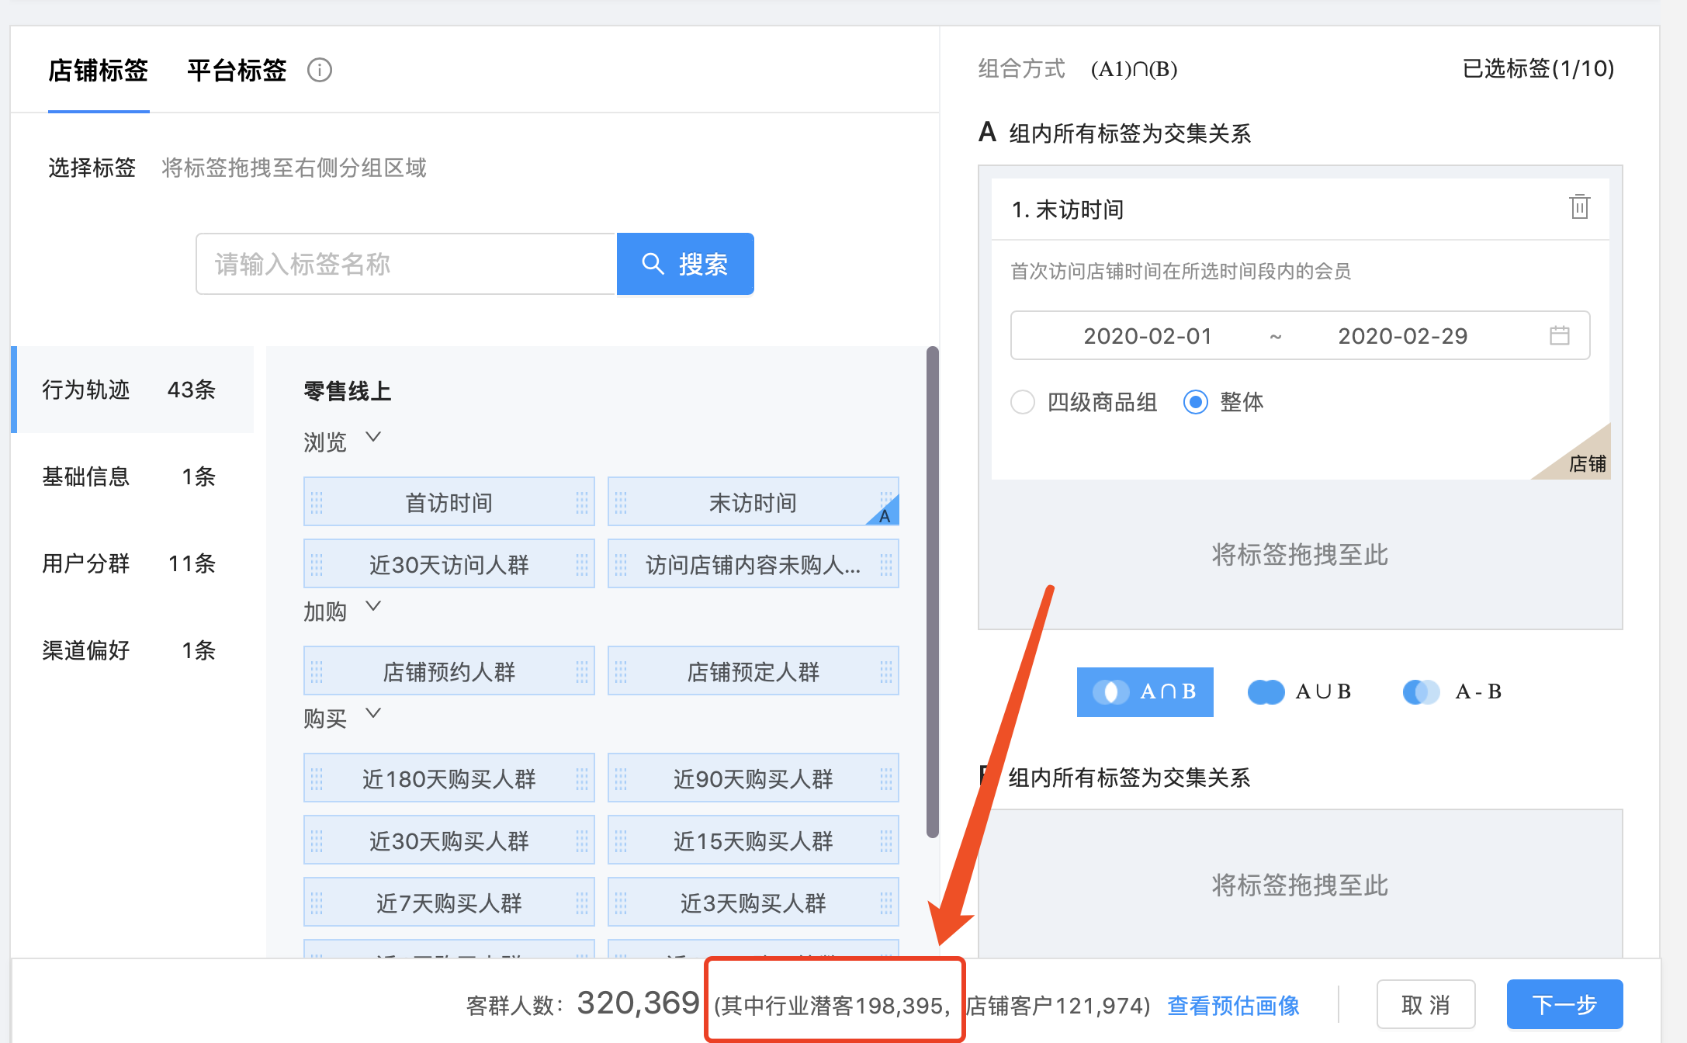Collapse the 浏览 section chevron
The height and width of the screenshot is (1043, 1687).
(373, 437)
